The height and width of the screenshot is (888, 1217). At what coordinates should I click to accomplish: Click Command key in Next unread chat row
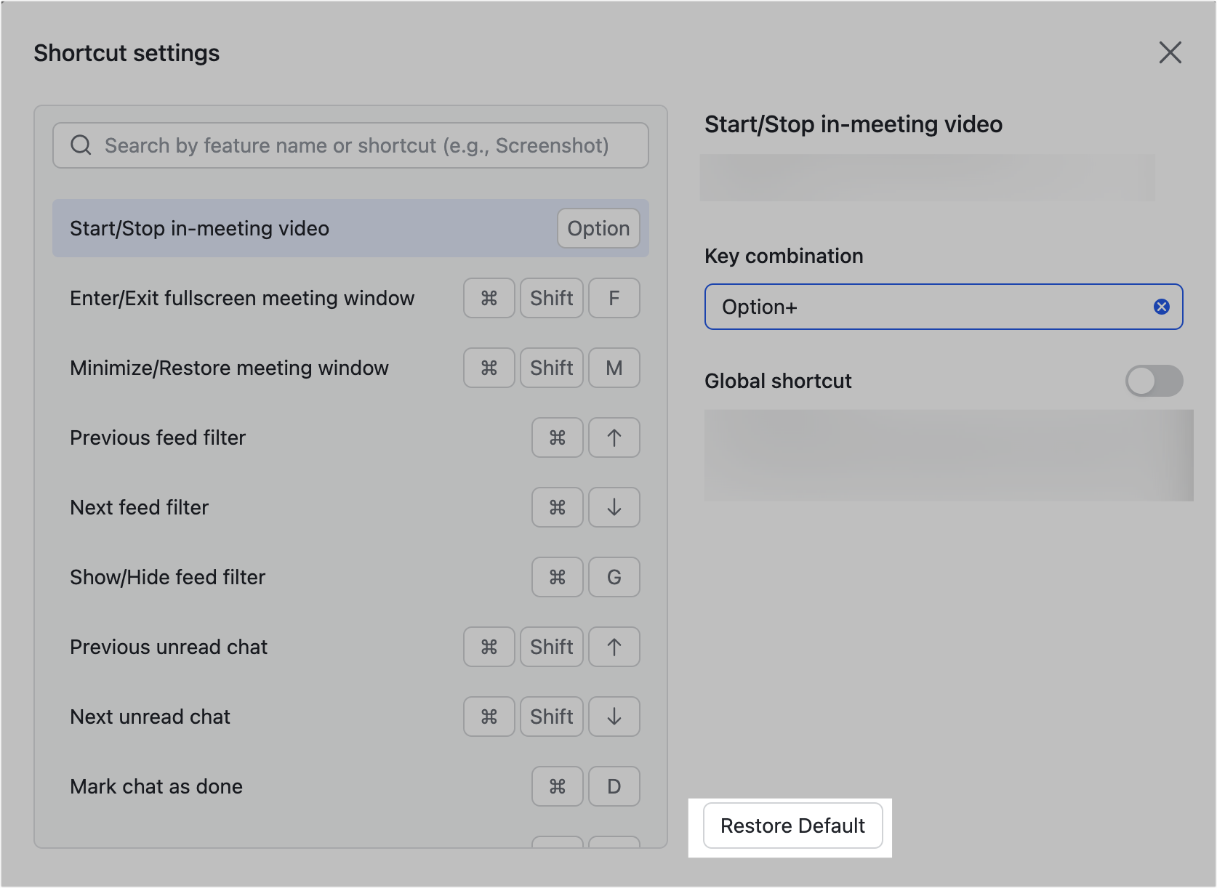click(489, 717)
